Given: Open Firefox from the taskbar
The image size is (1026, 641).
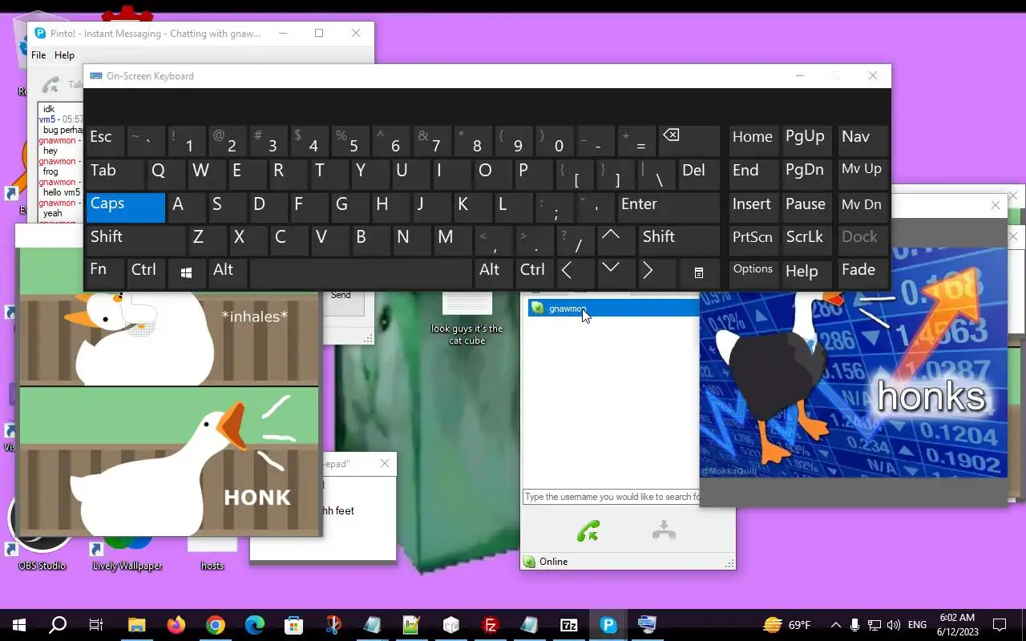Looking at the screenshot, I should coord(176,625).
